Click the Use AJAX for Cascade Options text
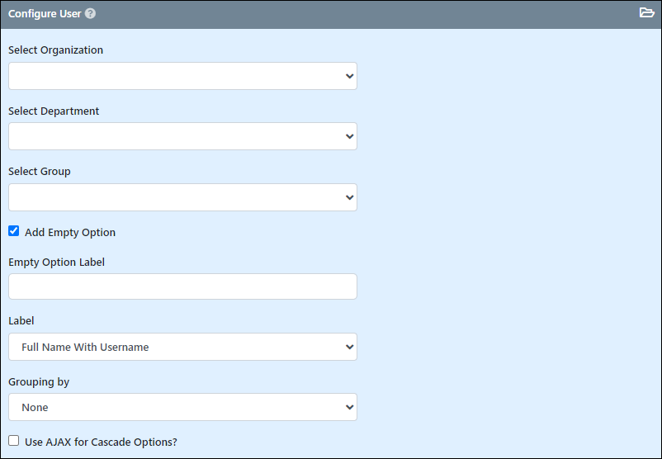662x459 pixels. pyautogui.click(x=101, y=442)
